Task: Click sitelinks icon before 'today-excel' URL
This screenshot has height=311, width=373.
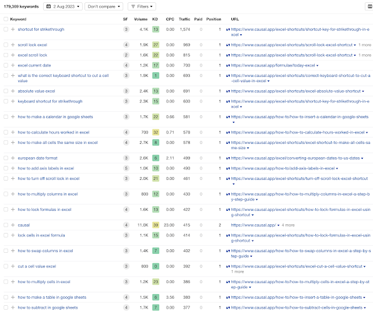Action: (228, 65)
